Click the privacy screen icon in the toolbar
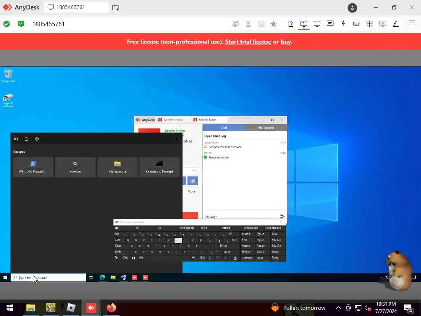The width and height of the screenshot is (421, 316). (x=235, y=24)
